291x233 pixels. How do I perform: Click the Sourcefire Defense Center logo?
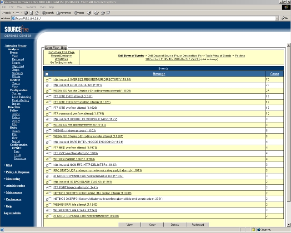pos(17,31)
